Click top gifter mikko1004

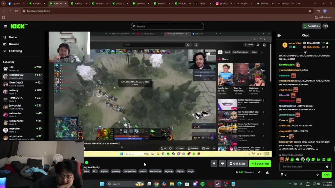[295, 43]
